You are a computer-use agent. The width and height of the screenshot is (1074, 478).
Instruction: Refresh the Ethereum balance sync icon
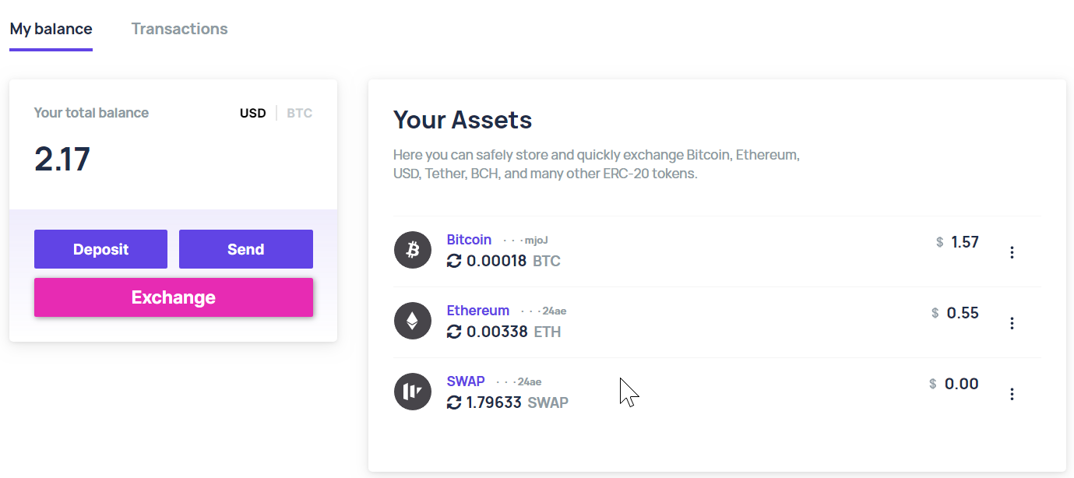click(x=454, y=332)
